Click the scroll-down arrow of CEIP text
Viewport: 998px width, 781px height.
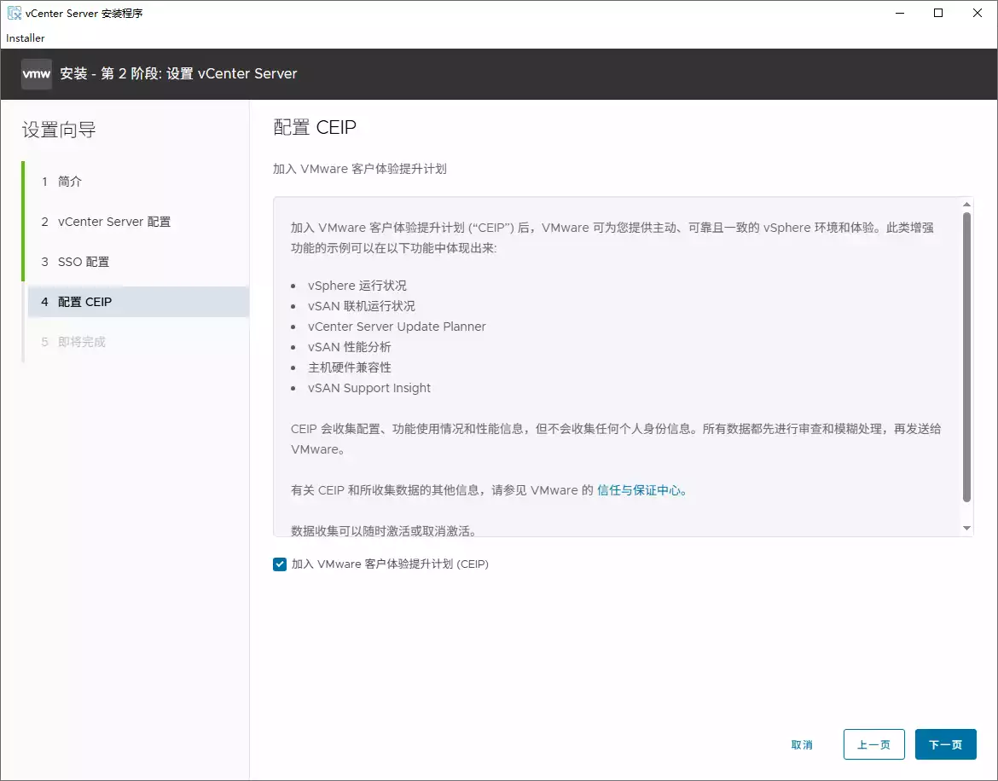coord(966,529)
